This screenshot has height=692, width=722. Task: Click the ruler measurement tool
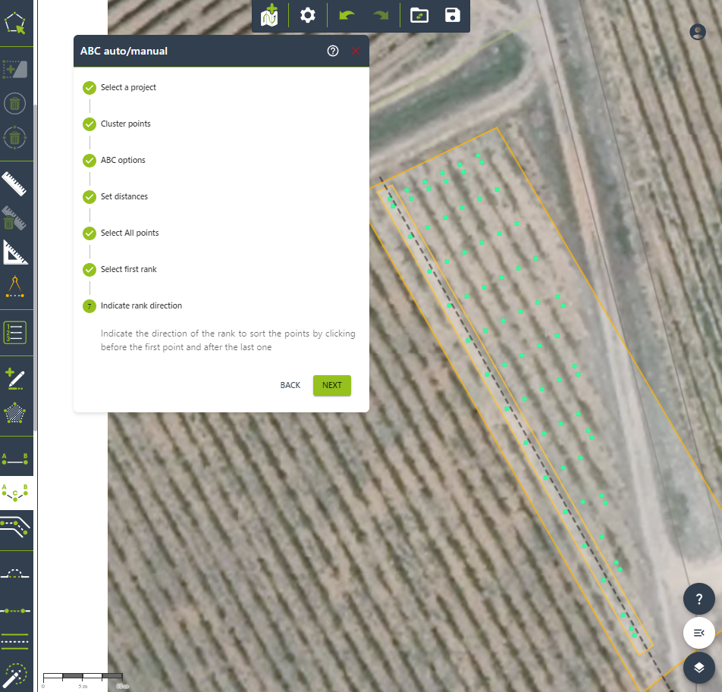pos(15,184)
